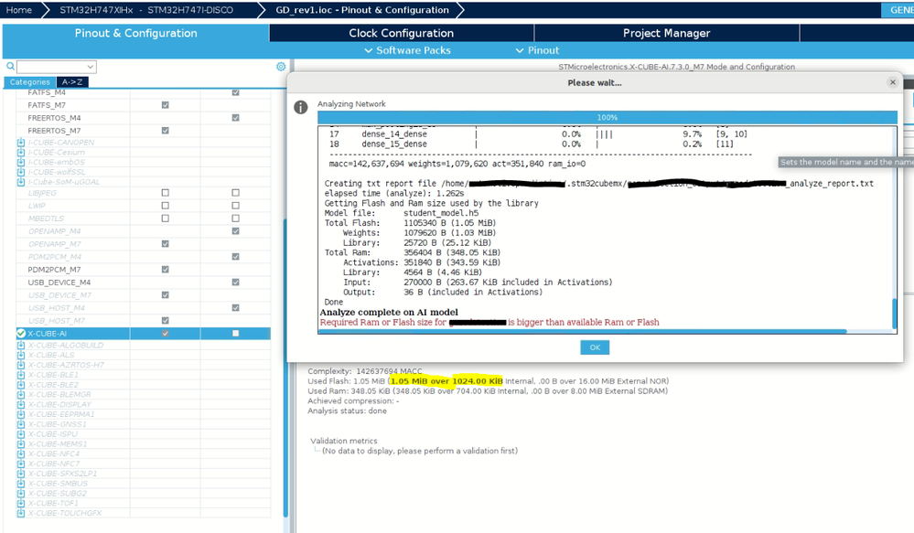This screenshot has width=914, height=533.
Task: Tick the unchecked box in the X-CUBE-AI row
Action: pyautogui.click(x=235, y=333)
